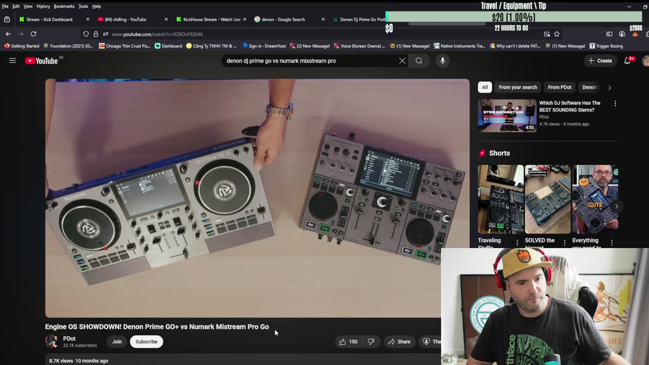
Task: Close the denon - Google Search tab
Action: click(x=323, y=19)
